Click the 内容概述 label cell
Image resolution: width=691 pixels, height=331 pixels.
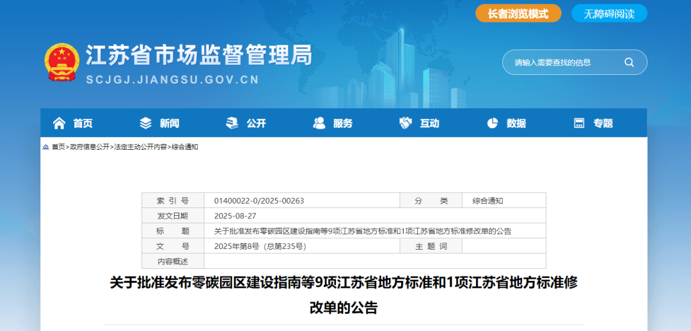(x=173, y=261)
